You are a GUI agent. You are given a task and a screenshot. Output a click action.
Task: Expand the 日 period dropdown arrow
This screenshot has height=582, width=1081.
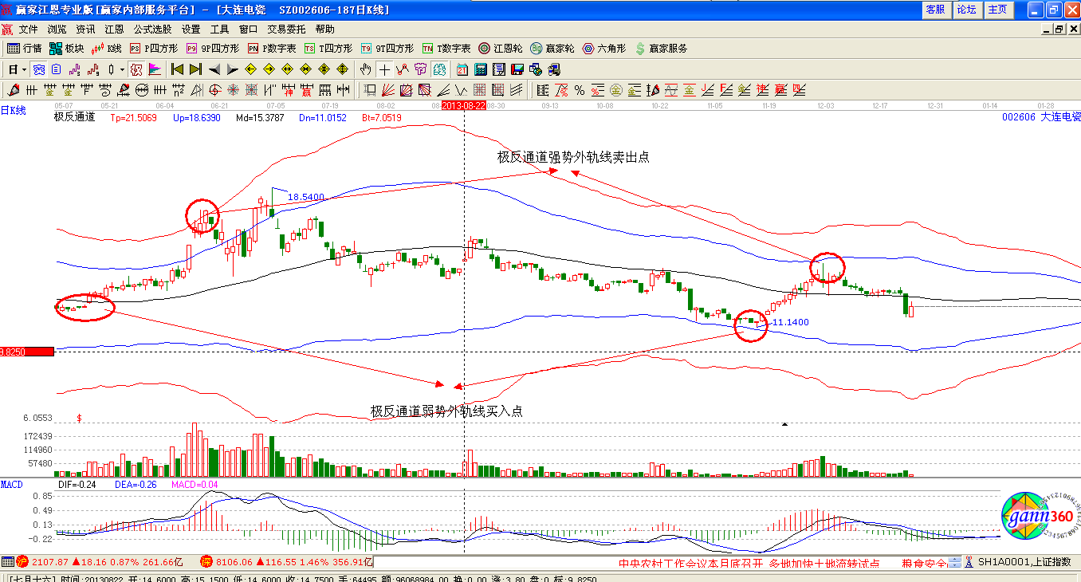(x=25, y=69)
